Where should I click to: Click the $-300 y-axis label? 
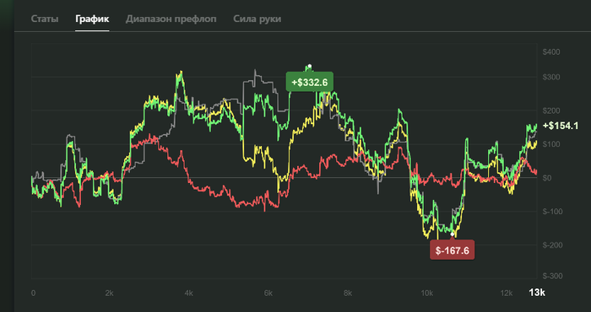(x=552, y=277)
